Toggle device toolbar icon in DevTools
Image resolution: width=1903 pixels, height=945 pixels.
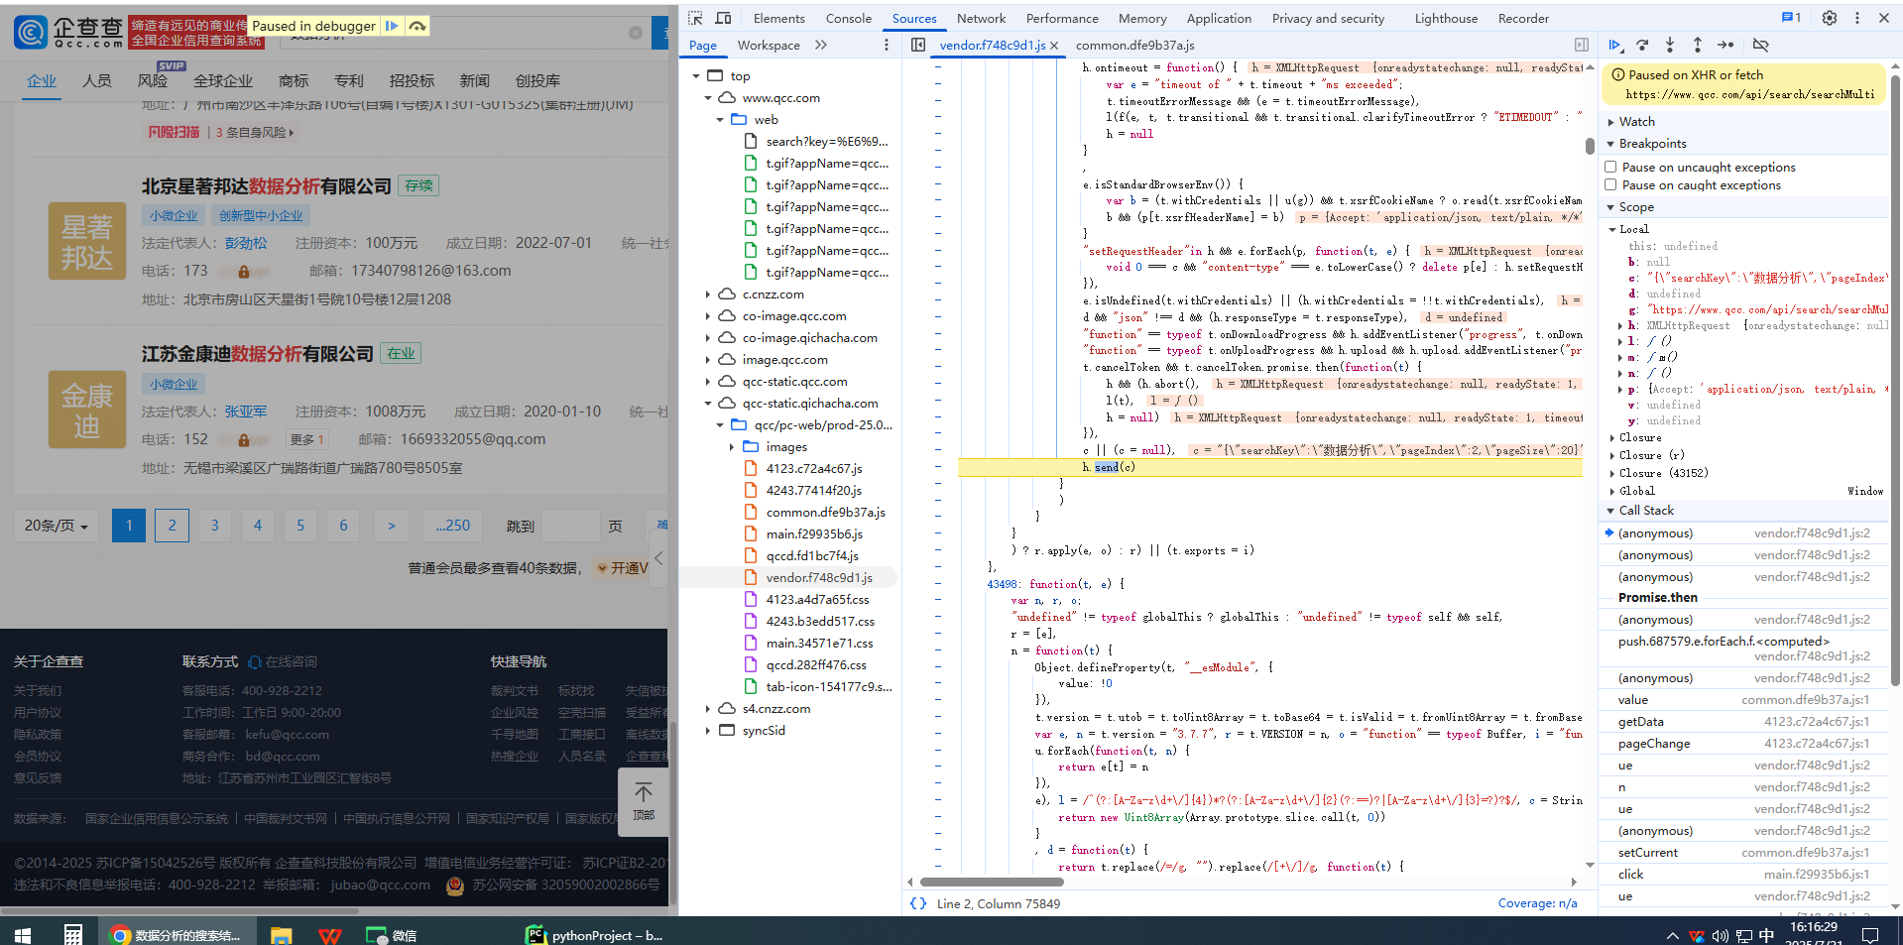click(x=723, y=18)
